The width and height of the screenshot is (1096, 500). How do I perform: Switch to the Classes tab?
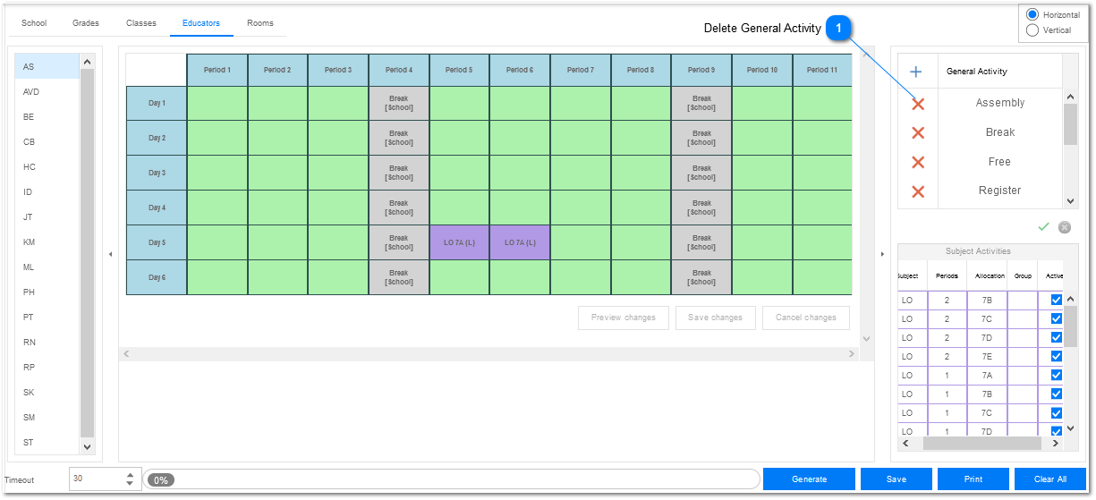[x=141, y=23]
